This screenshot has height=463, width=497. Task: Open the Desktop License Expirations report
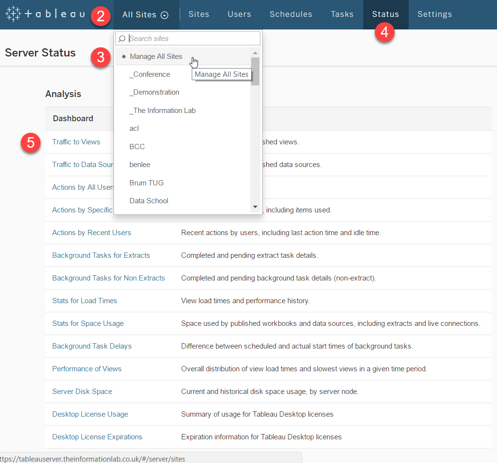[x=97, y=437]
